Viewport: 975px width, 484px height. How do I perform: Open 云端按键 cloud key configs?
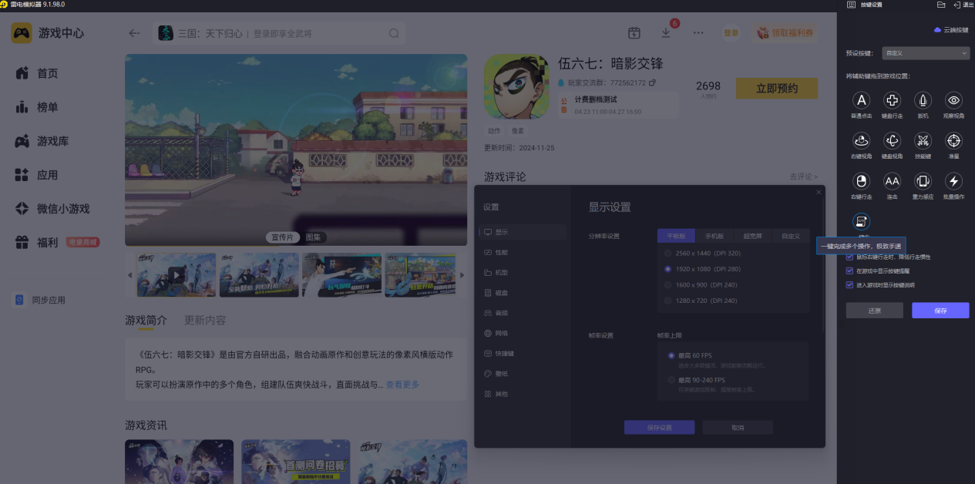pyautogui.click(x=951, y=30)
